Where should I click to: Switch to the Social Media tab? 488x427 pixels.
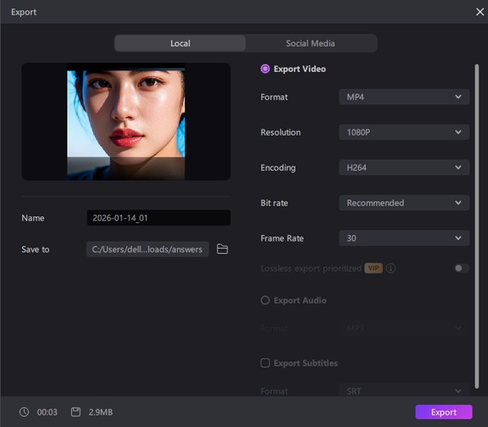coord(310,44)
